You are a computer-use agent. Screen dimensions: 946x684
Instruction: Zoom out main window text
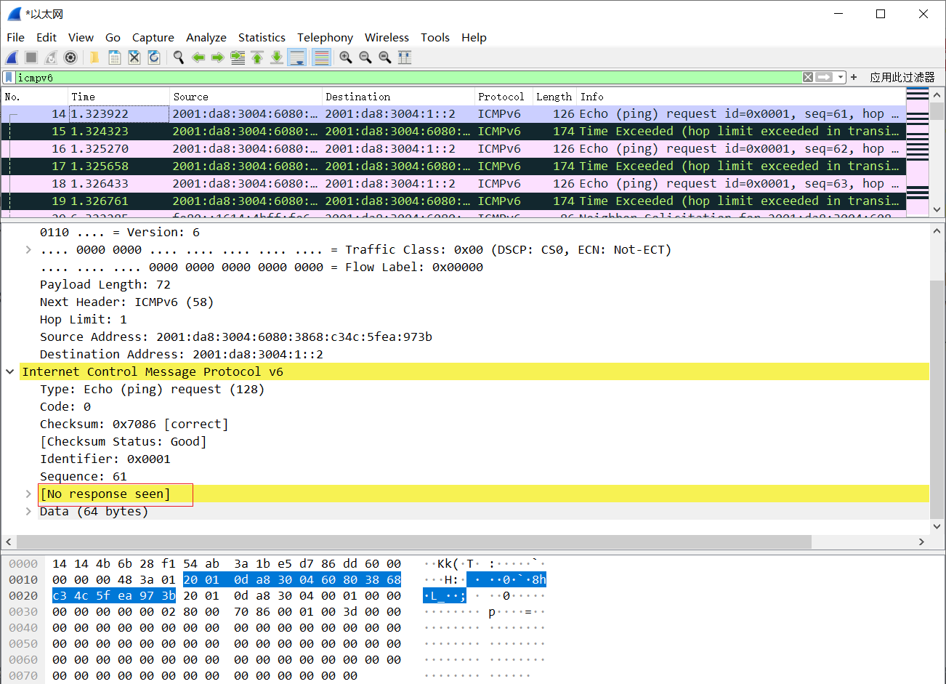[365, 57]
